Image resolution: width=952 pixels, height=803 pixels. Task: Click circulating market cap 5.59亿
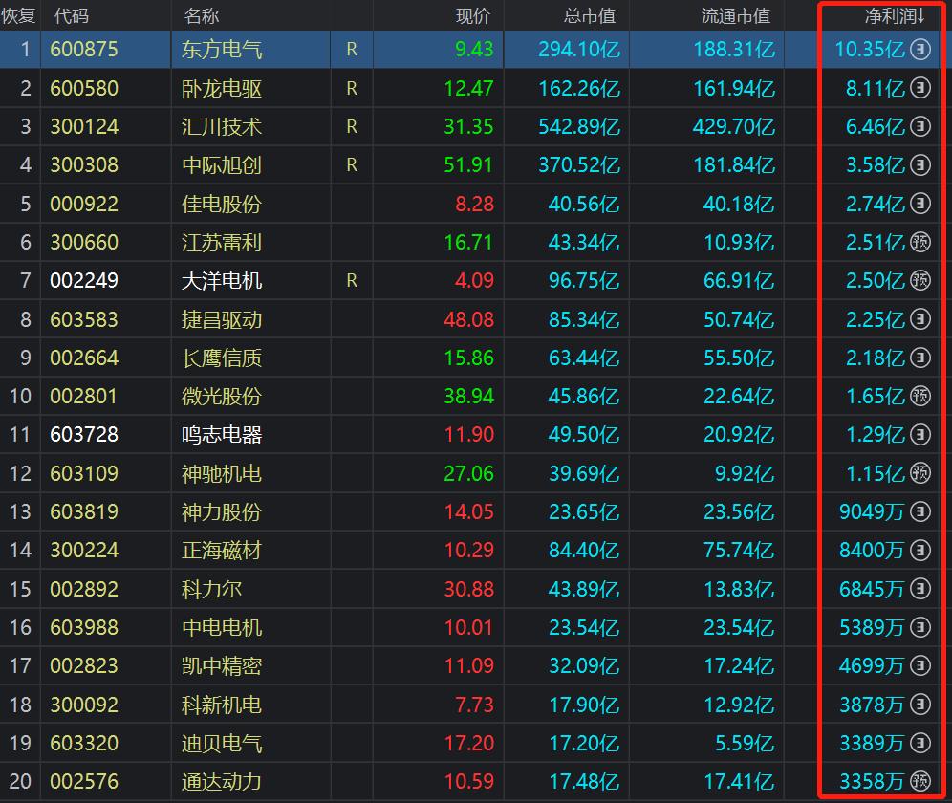coord(745,742)
